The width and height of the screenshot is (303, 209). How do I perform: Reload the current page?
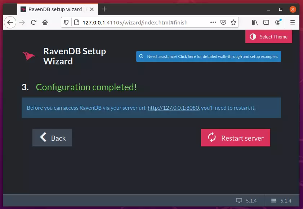tap(34, 22)
